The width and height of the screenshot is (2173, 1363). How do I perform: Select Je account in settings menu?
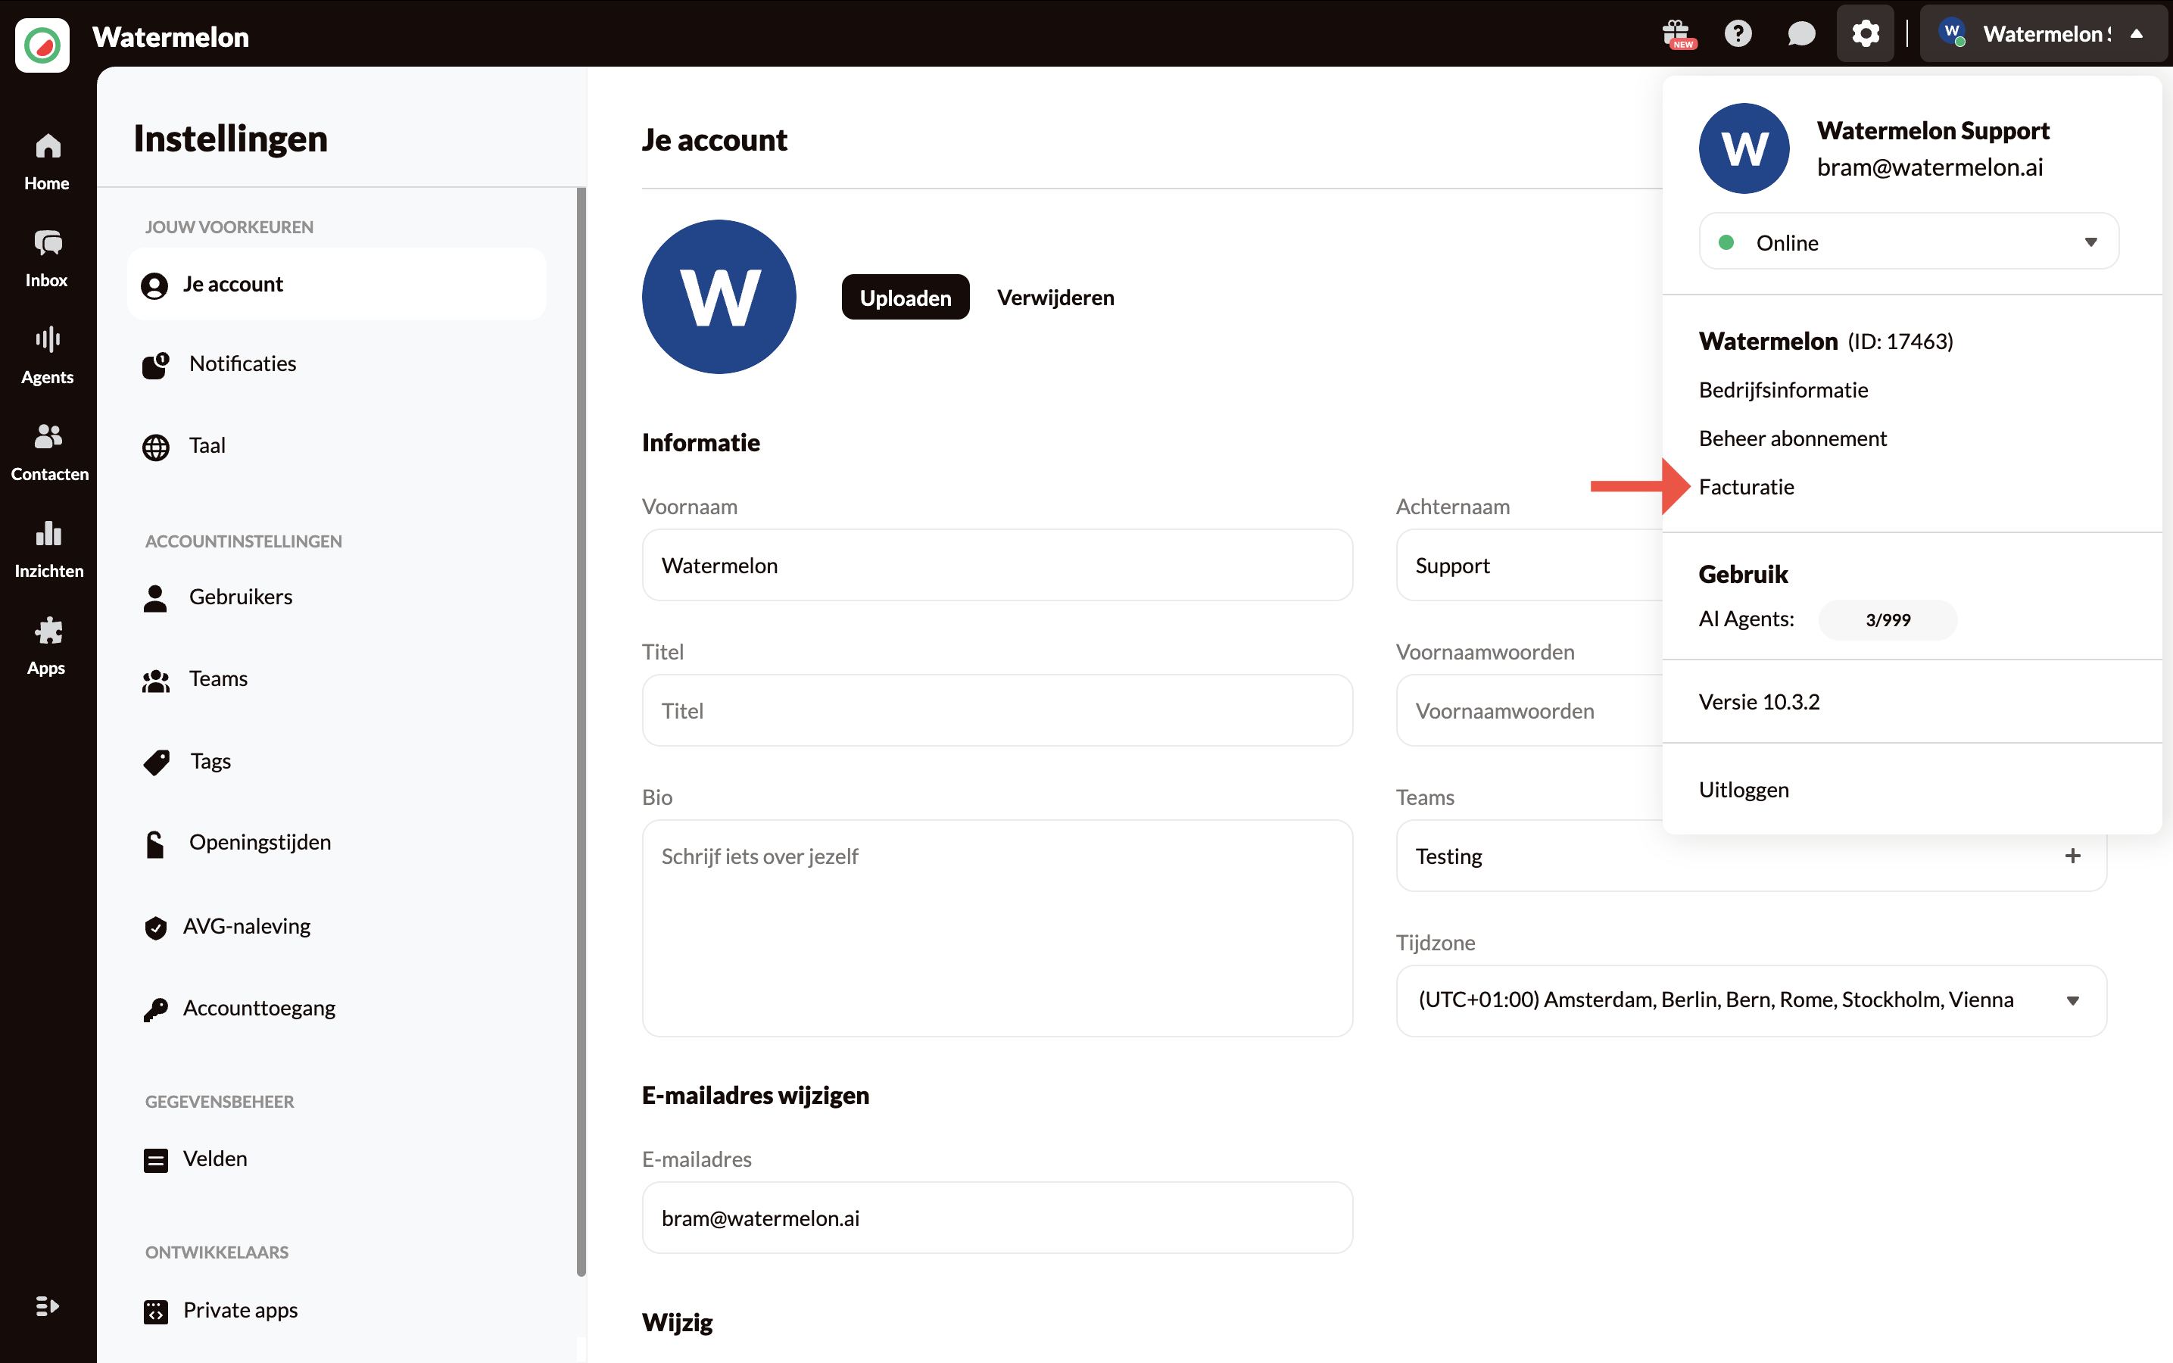coord(337,284)
